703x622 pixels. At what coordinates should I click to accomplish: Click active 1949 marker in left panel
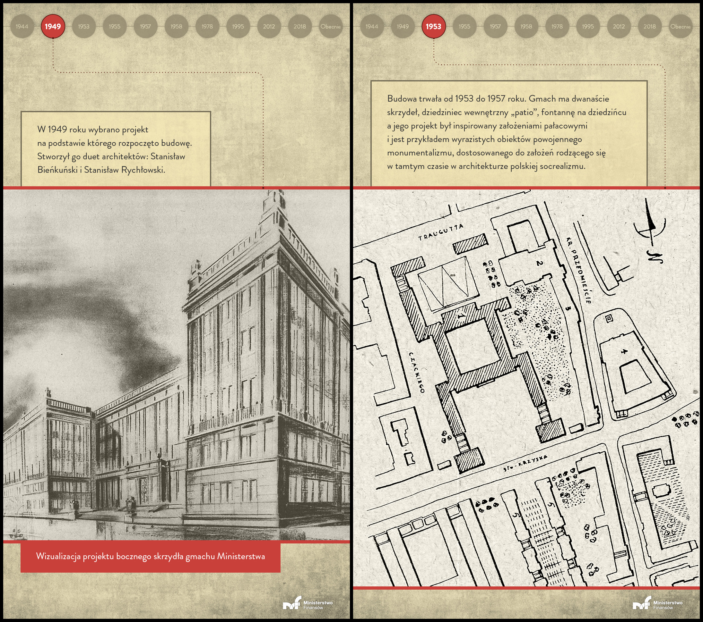point(53,26)
